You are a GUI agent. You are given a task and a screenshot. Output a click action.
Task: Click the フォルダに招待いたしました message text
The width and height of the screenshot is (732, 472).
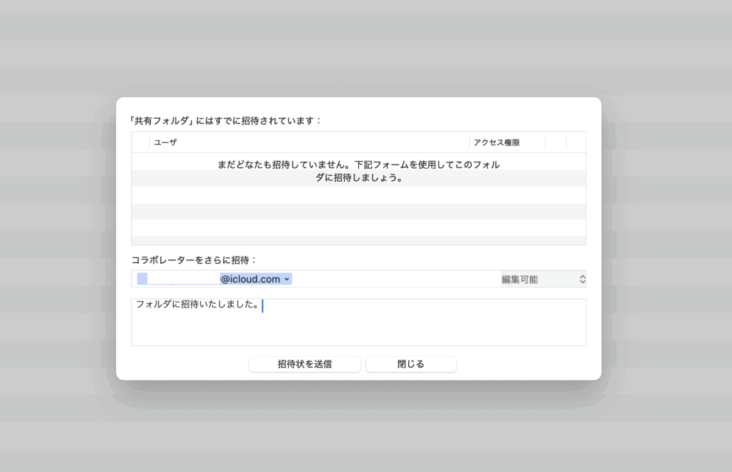tap(197, 305)
